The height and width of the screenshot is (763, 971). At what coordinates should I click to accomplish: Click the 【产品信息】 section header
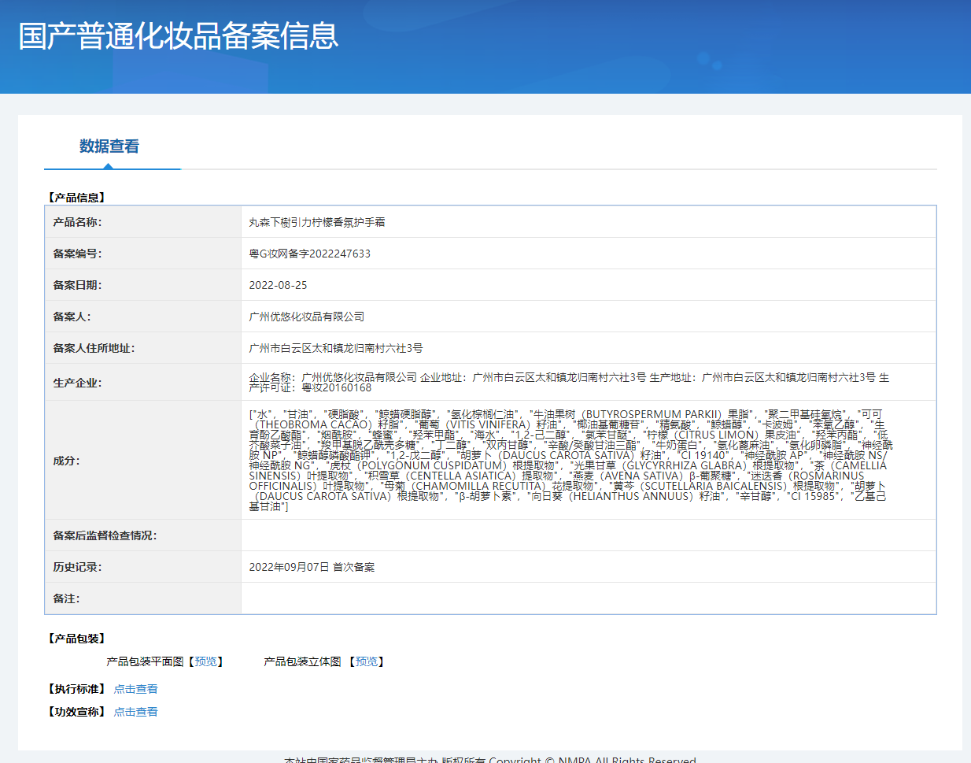(x=77, y=198)
